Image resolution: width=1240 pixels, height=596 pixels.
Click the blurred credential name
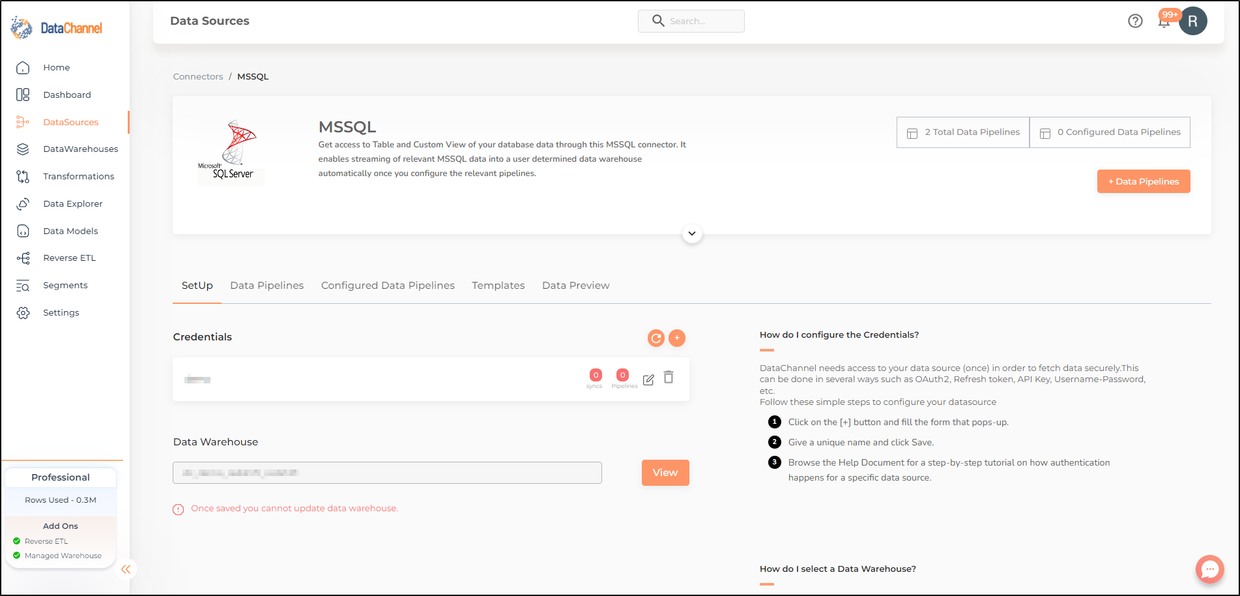197,380
